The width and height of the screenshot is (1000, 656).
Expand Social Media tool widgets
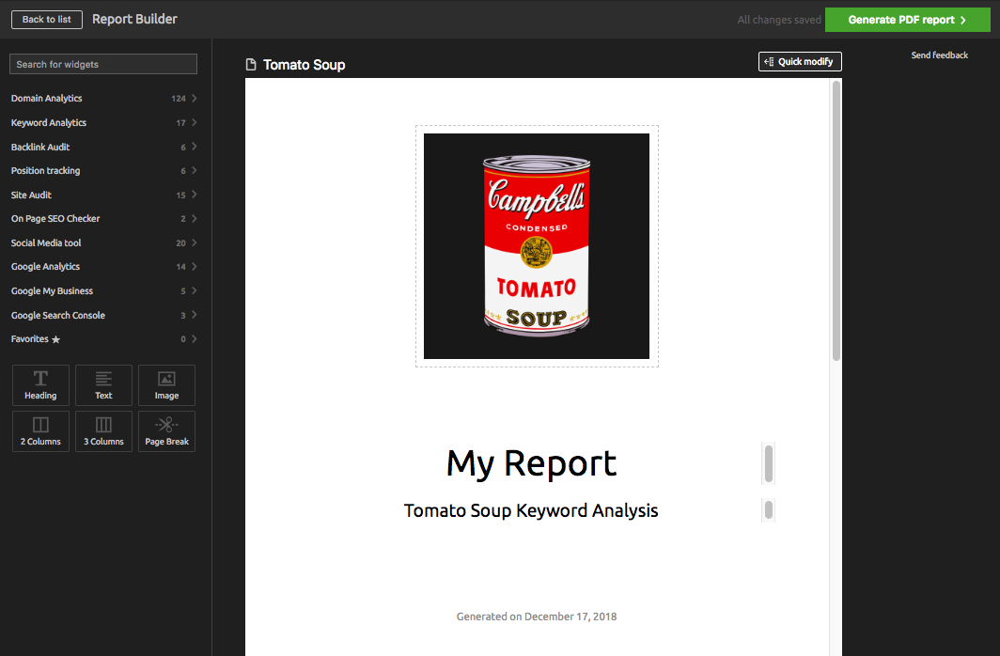point(103,242)
